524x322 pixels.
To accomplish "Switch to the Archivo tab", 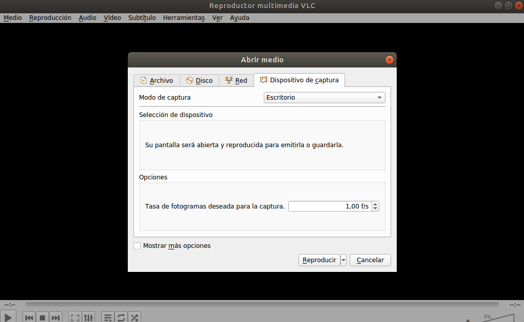I will (x=157, y=81).
